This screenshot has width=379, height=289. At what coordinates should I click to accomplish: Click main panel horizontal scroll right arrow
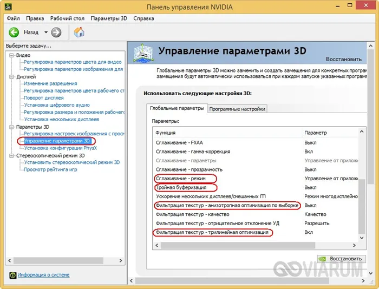[x=363, y=281]
